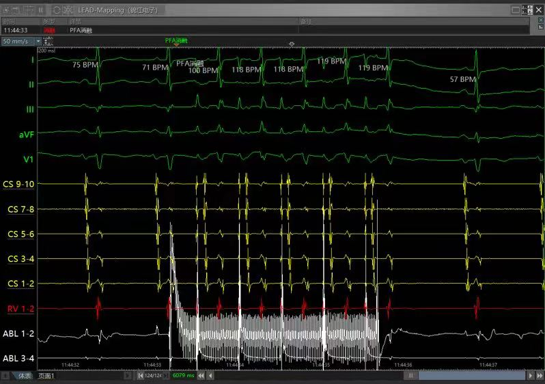This screenshot has height=384, width=545.
Task: Click the V1 lead label
Action: pos(27,159)
